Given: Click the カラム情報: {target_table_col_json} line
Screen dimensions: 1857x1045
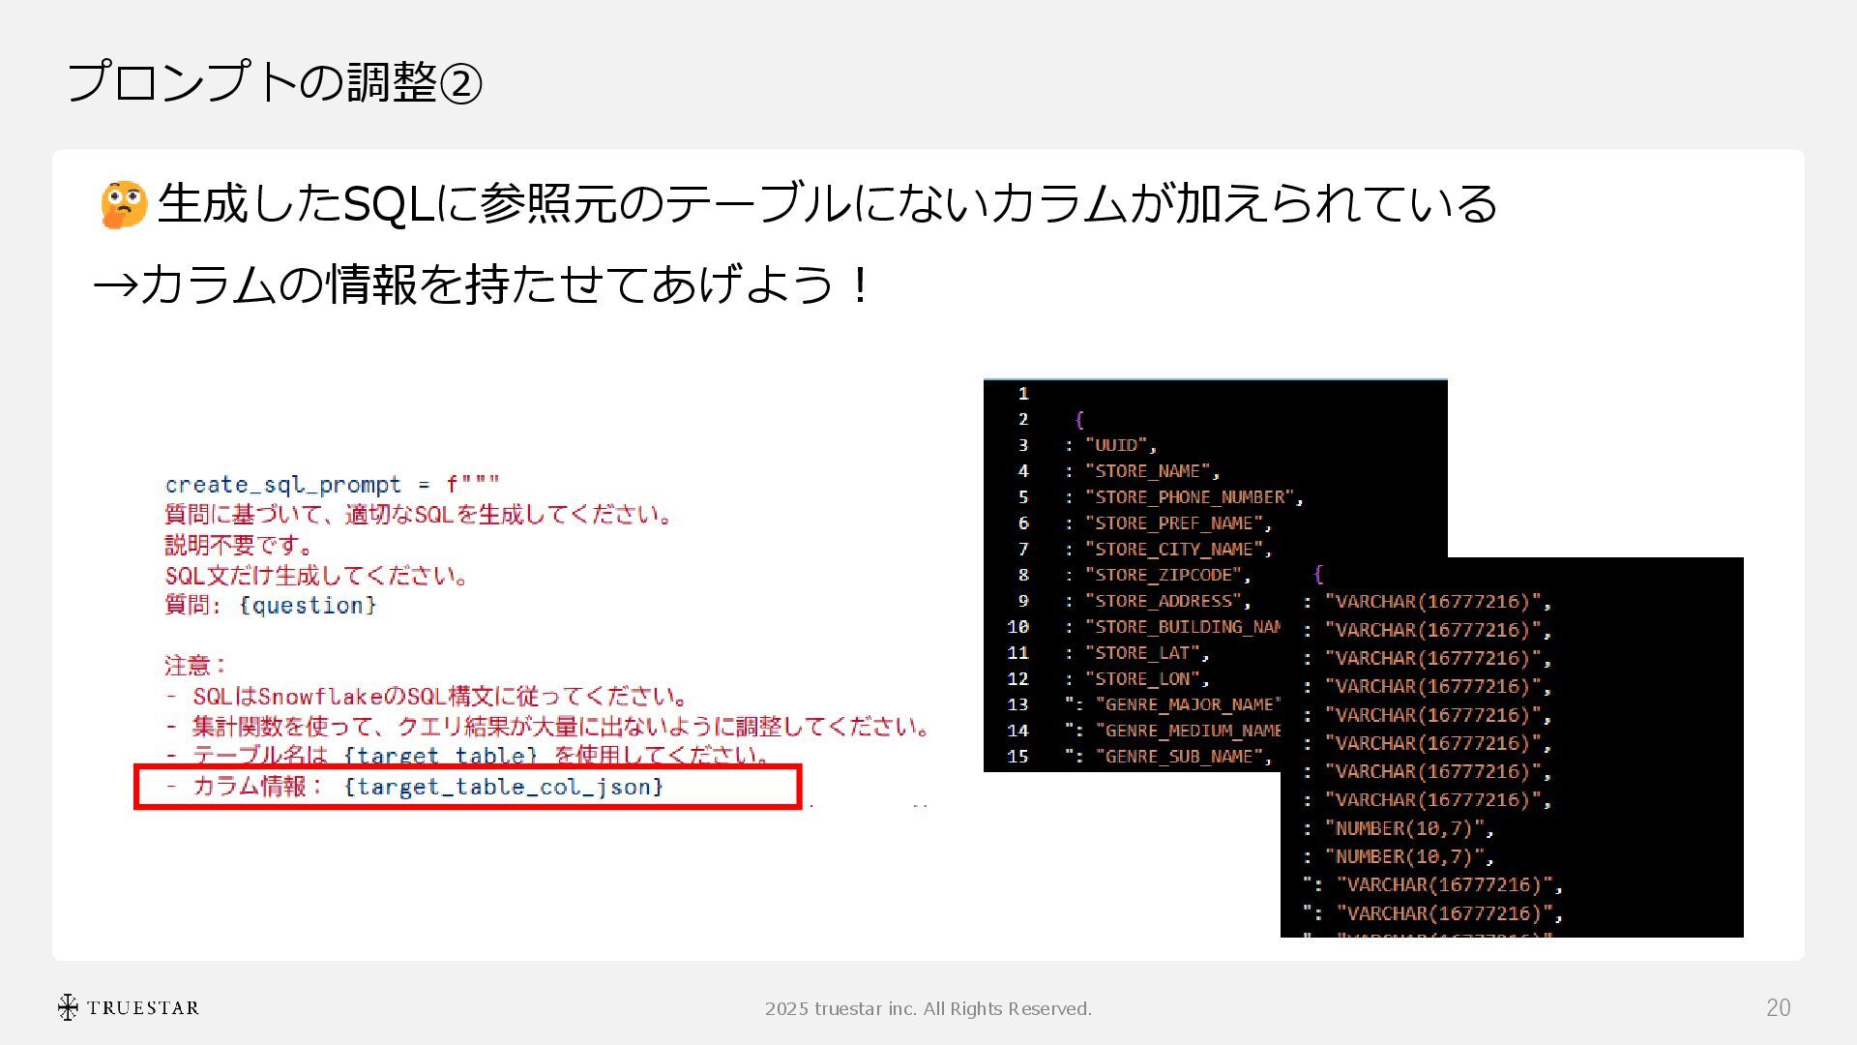Looking at the screenshot, I should 415,786.
